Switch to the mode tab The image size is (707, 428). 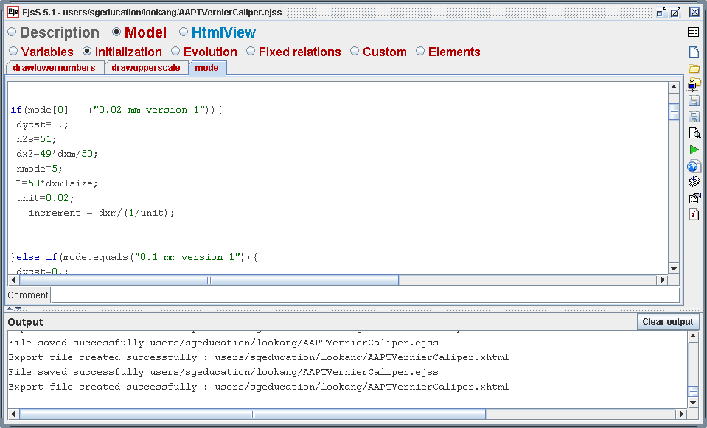[x=207, y=68]
